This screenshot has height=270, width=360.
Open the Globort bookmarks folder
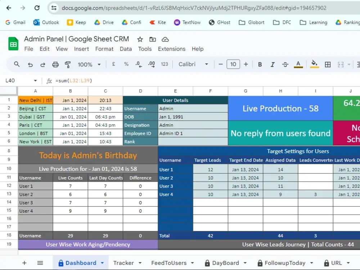pos(251,22)
